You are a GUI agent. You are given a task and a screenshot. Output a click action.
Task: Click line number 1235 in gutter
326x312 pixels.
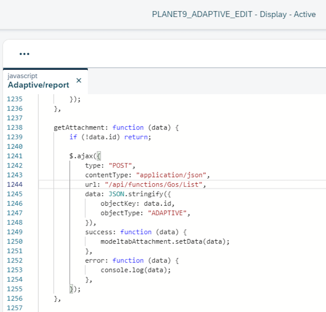[15, 99]
